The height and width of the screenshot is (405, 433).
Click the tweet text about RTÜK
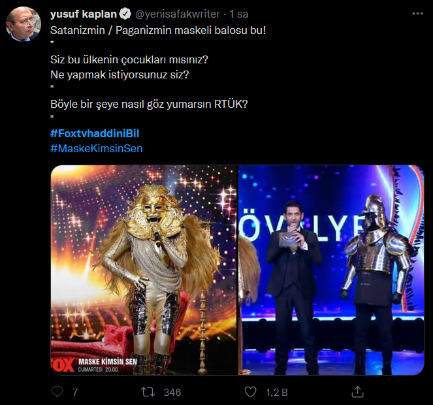(150, 103)
